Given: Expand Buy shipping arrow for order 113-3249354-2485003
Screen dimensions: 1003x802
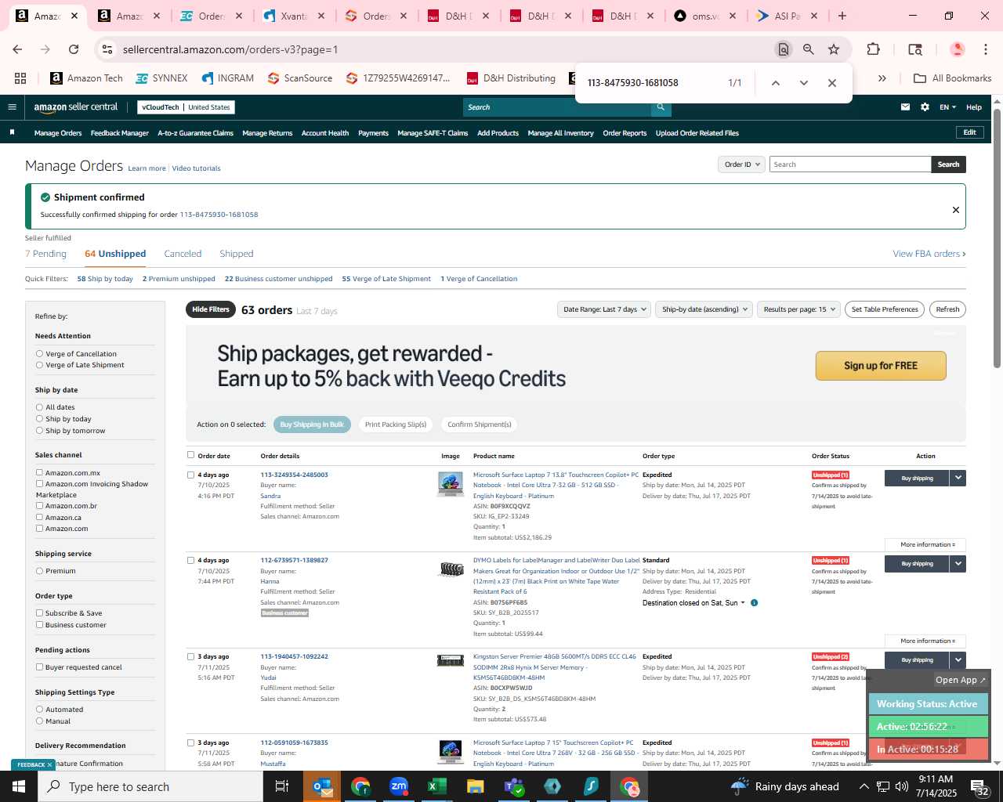Looking at the screenshot, I should click(958, 478).
